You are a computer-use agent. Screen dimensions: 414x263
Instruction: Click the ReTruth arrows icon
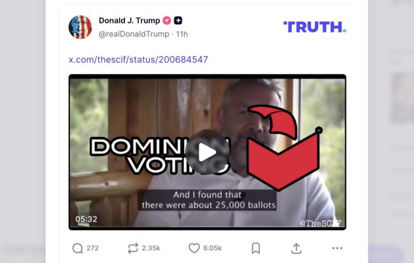(132, 248)
